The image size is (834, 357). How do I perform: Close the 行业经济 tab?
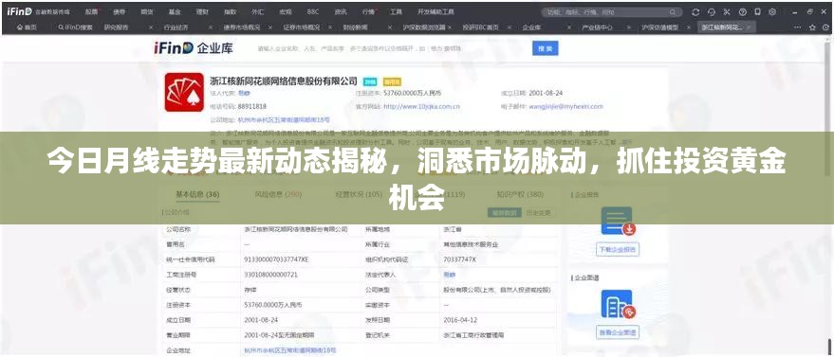211,27
